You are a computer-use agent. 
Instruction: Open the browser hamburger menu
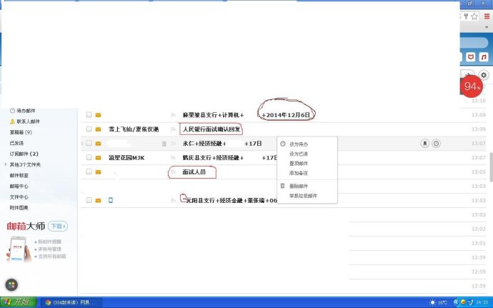coord(485,16)
